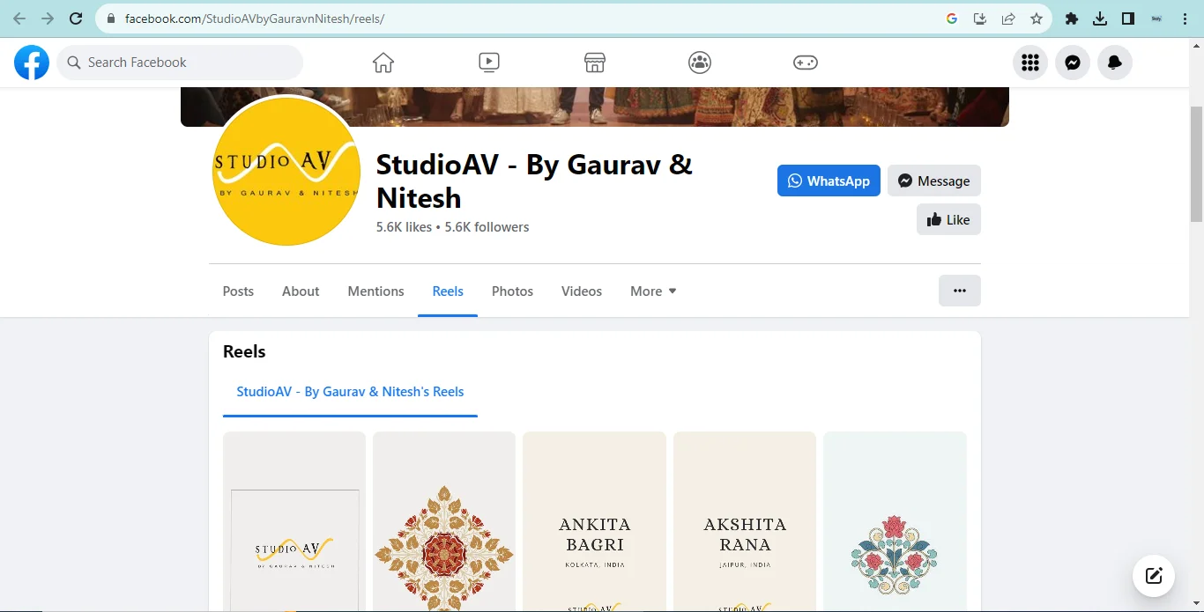
Task: Toggle browser side panel icon
Action: click(x=1128, y=18)
